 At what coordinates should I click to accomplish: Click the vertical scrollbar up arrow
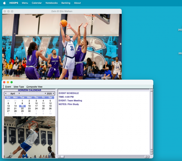coord(152,90)
